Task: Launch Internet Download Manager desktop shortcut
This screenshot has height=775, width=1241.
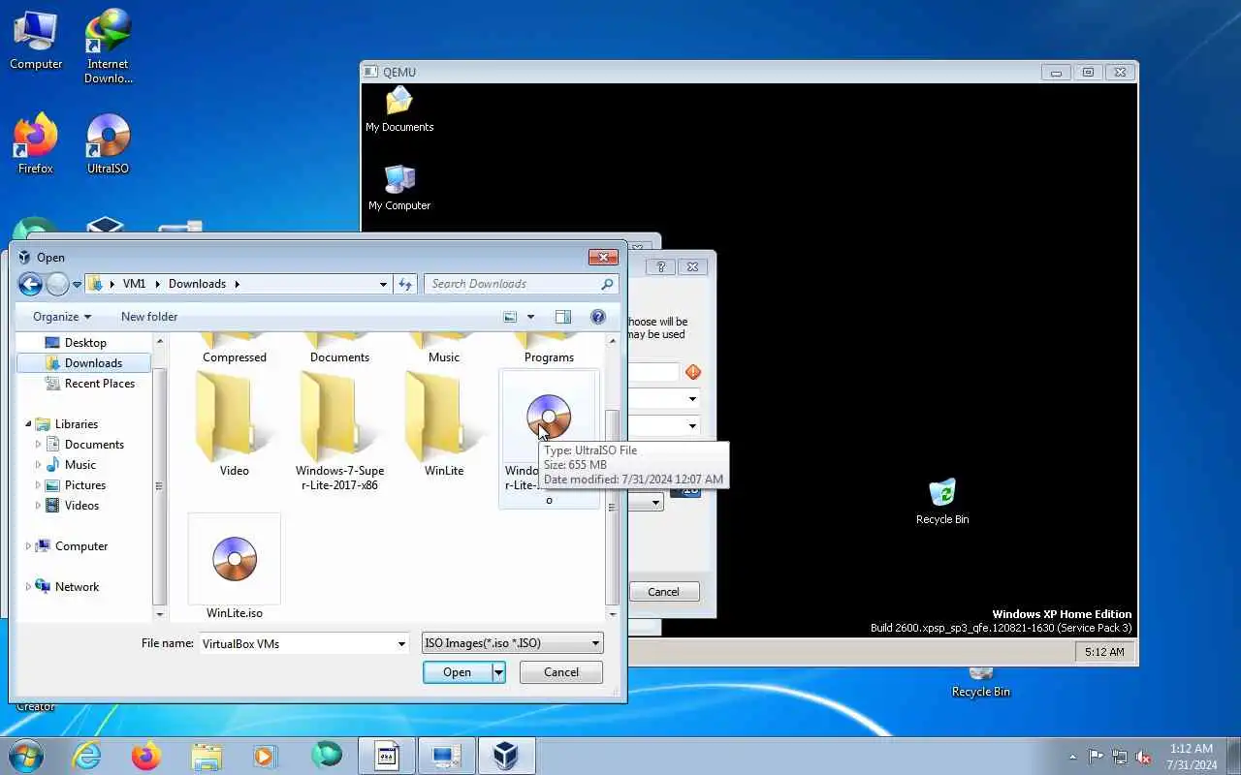Action: 108,46
